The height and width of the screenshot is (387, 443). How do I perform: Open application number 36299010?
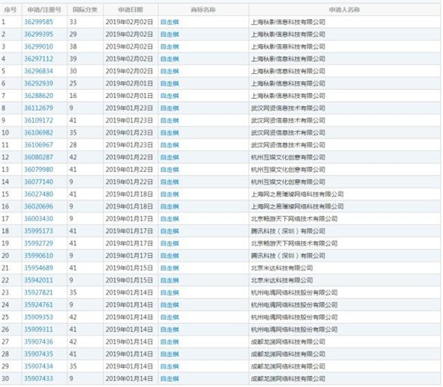coord(38,46)
